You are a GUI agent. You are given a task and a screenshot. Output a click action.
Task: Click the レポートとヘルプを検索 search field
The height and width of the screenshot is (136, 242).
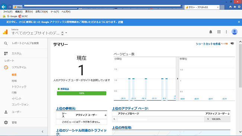pos(25,43)
